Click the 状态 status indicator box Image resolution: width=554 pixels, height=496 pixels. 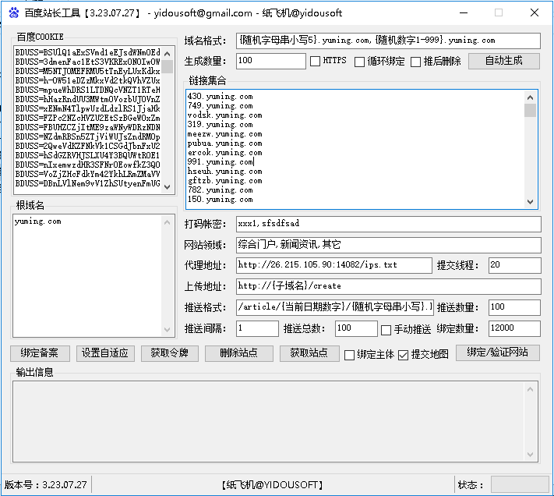coord(520,484)
